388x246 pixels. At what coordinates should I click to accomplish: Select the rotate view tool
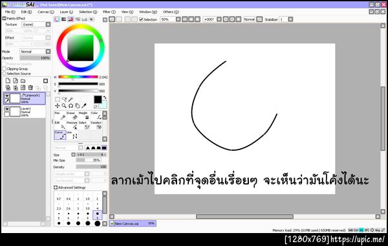pos(70,106)
